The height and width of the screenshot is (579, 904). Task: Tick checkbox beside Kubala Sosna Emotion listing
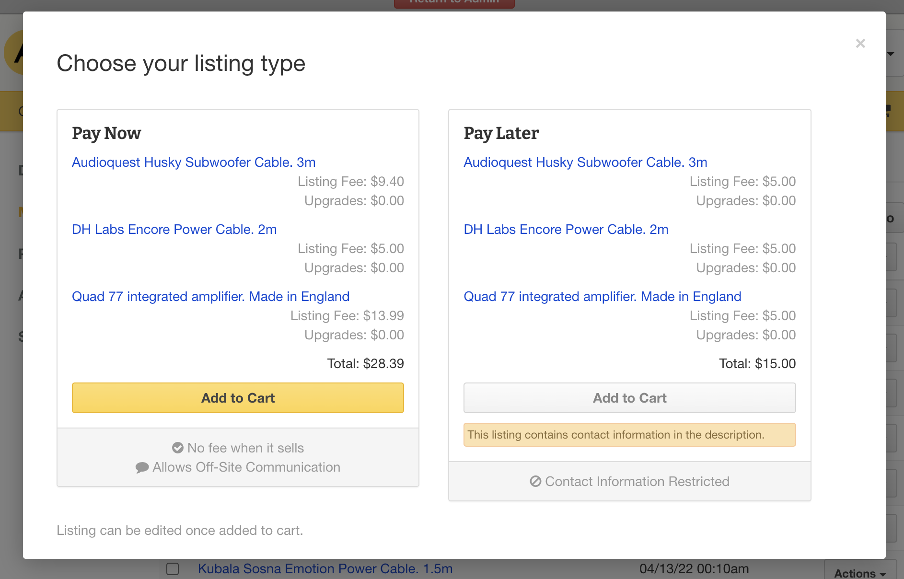173,569
